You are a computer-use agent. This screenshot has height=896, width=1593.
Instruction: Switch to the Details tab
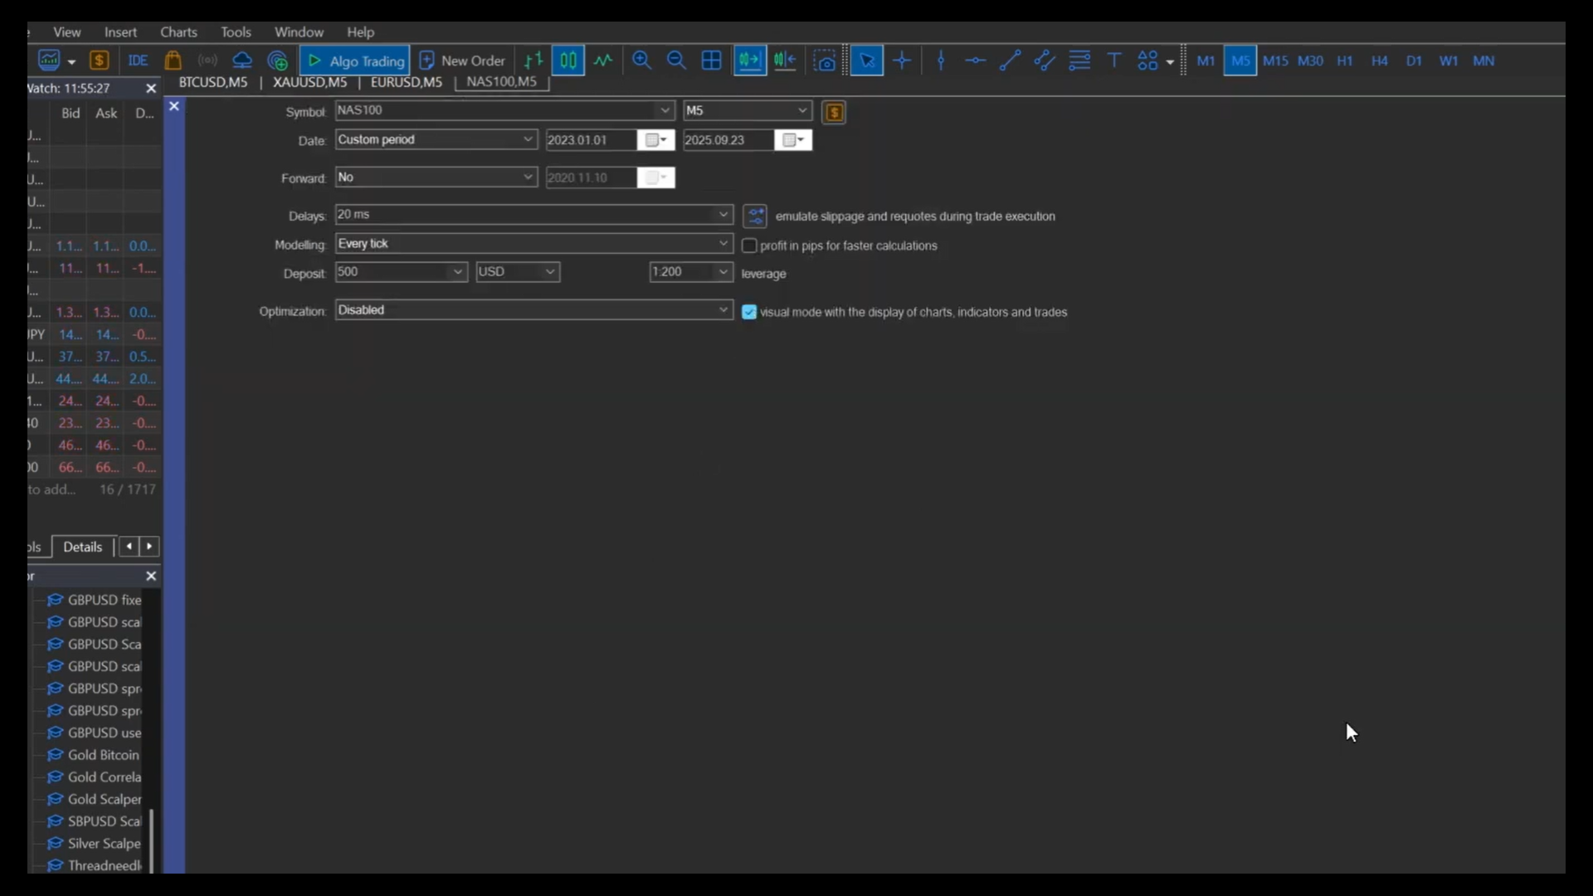pos(83,547)
